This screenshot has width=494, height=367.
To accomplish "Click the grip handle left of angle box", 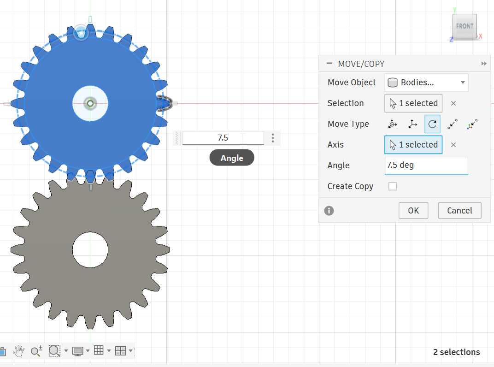I will (177, 138).
